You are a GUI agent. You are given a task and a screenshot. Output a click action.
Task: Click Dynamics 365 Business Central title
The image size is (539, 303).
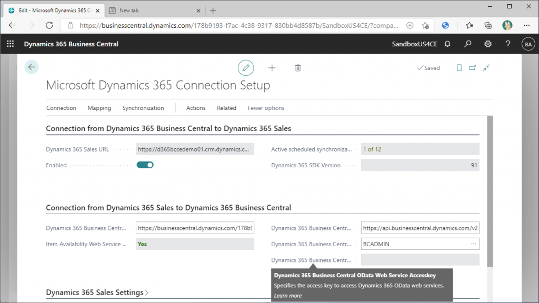71,44
